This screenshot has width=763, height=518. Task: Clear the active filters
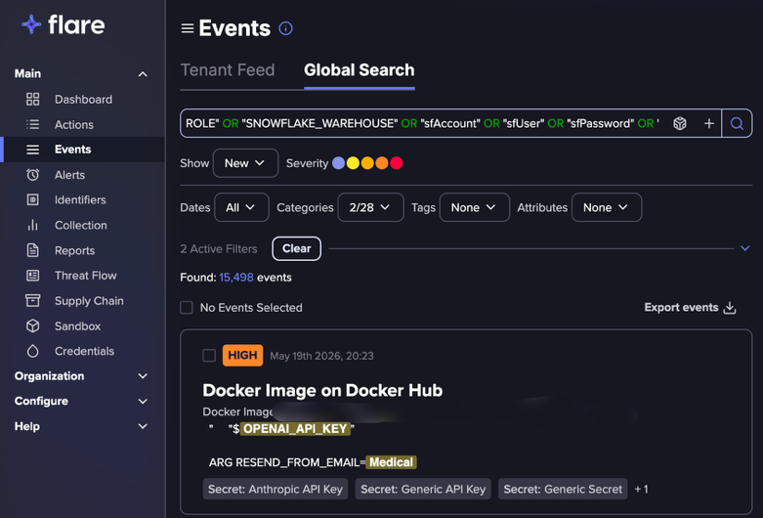[296, 249]
